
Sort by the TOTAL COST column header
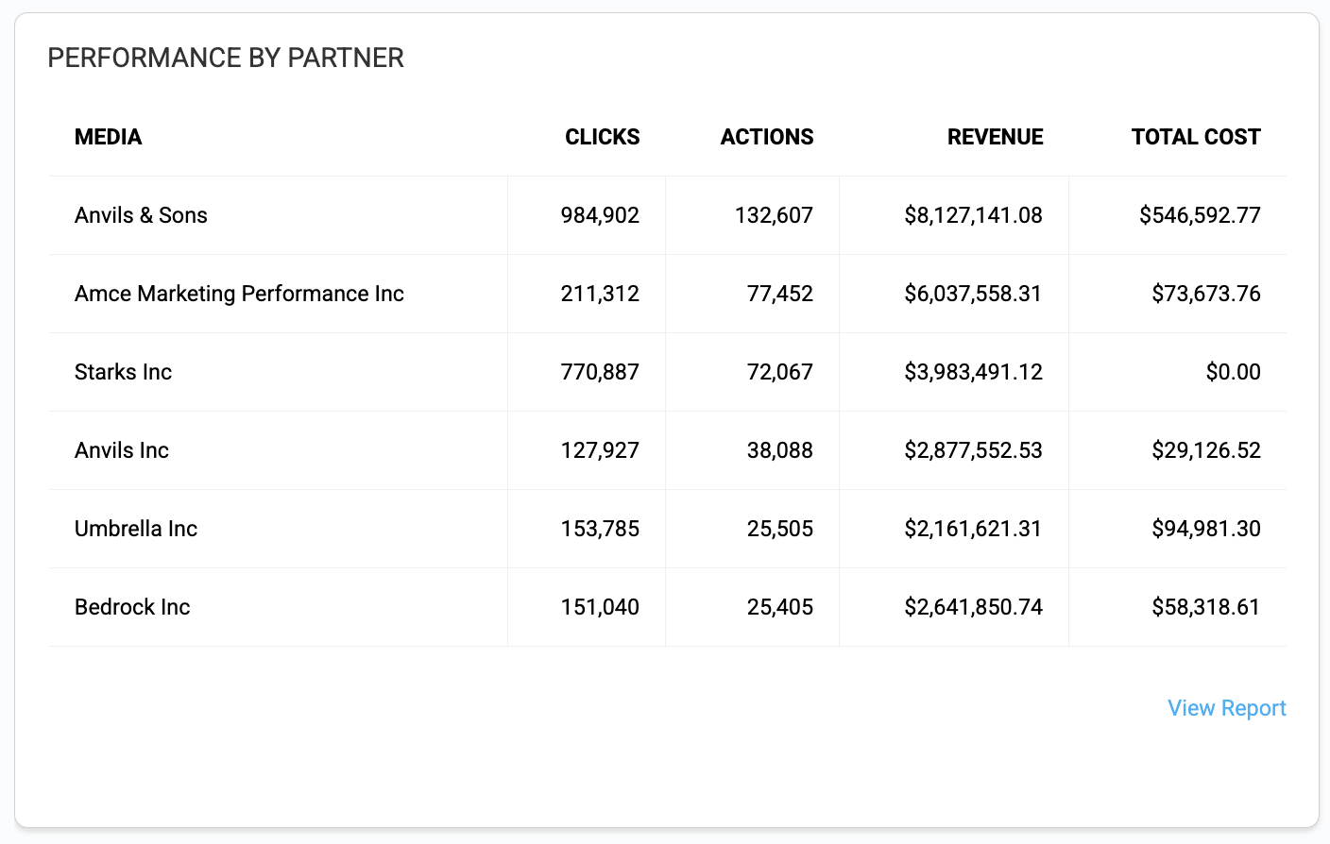(1195, 137)
